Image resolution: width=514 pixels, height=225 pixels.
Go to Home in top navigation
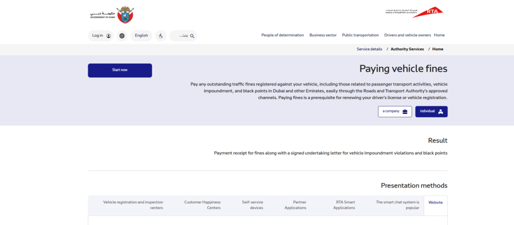coord(439,35)
